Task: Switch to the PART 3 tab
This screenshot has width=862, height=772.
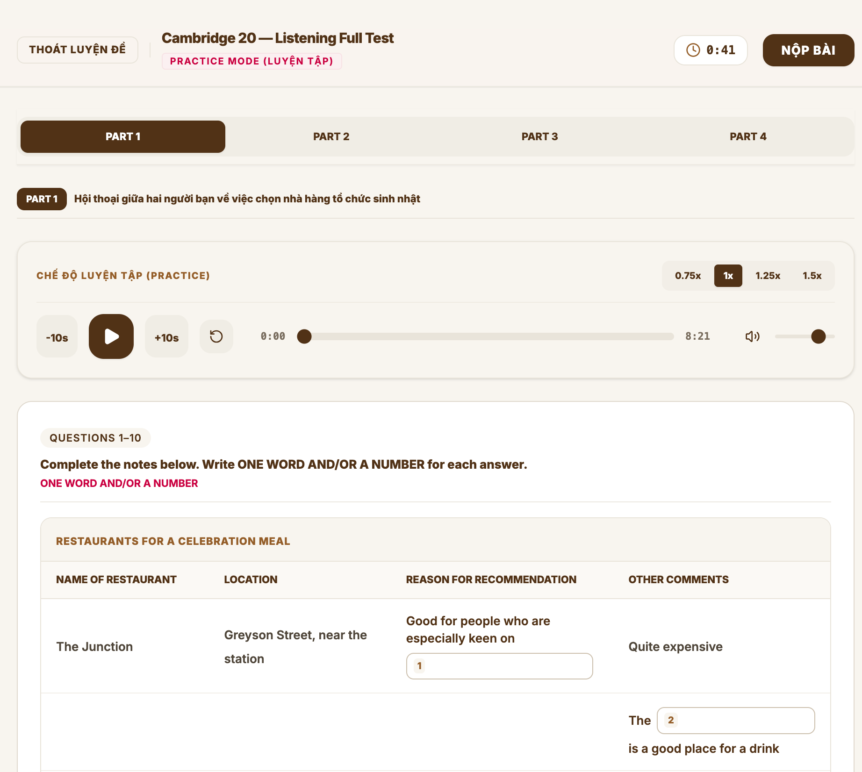Action: (x=539, y=136)
